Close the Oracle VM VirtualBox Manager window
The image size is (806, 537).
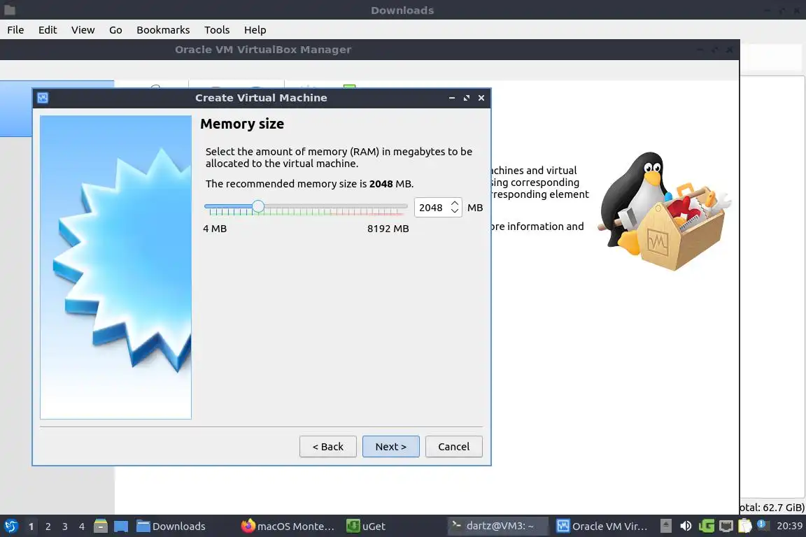pyautogui.click(x=729, y=50)
